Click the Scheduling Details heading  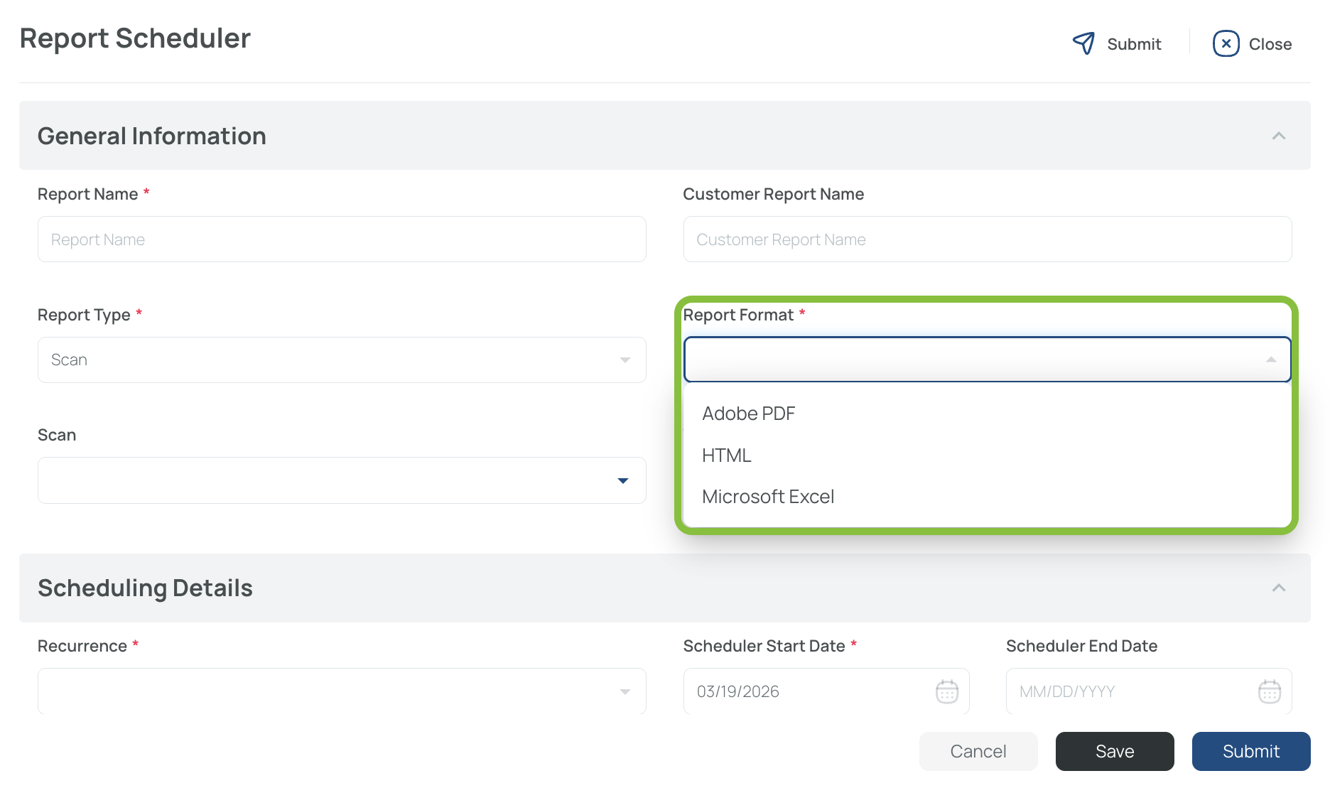(145, 588)
